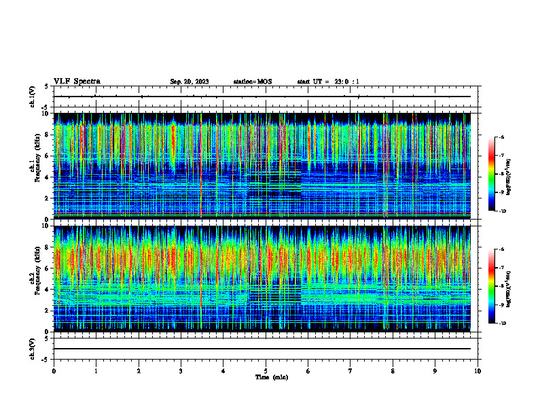The height and width of the screenshot is (416, 538).
Task: Click the ch.1 voltage waveform trace
Action: [262, 97]
